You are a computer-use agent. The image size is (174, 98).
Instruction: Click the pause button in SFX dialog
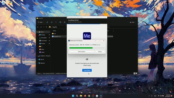(x=82, y=51)
